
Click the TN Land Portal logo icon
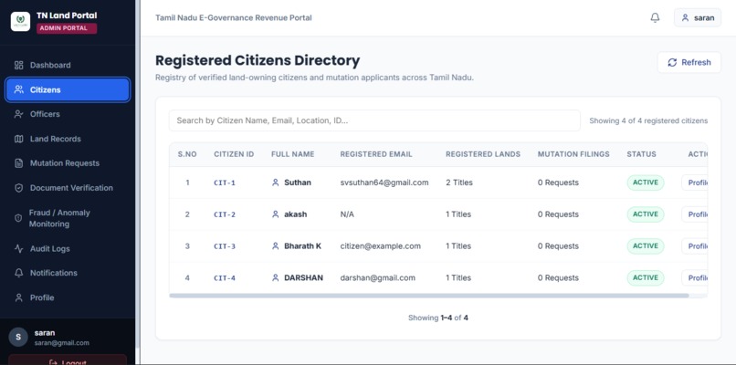coord(20,22)
